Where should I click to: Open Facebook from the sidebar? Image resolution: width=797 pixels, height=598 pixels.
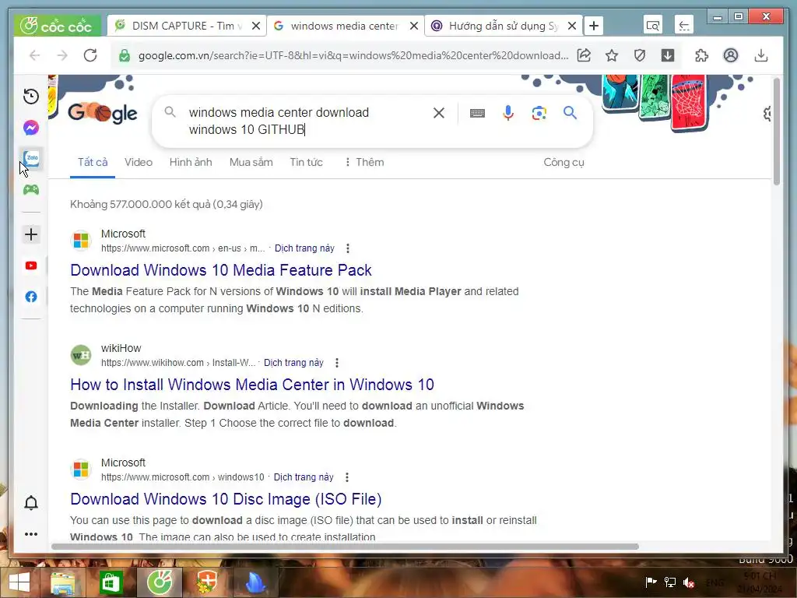(31, 297)
